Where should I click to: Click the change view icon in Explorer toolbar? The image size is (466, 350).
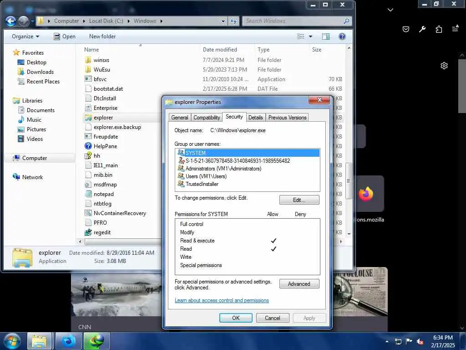click(x=301, y=36)
